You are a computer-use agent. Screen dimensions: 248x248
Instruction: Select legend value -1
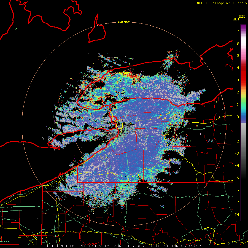[x=237, y=129]
